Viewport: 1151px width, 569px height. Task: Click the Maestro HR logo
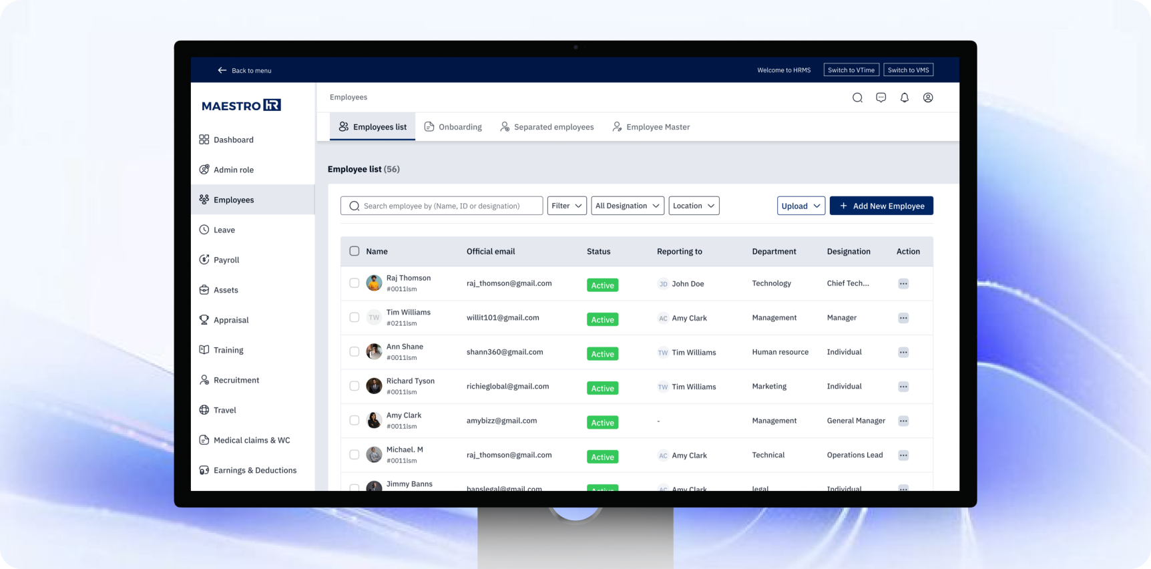click(241, 106)
